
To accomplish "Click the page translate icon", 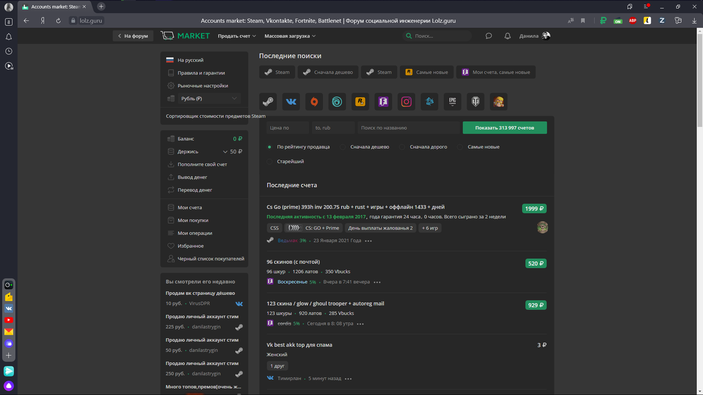I will coord(571,20).
